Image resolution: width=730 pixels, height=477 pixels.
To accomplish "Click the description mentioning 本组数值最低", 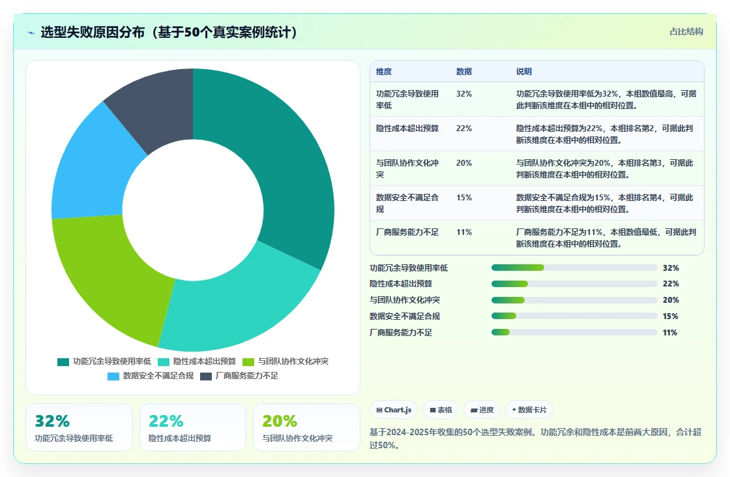I will pyautogui.click(x=606, y=238).
